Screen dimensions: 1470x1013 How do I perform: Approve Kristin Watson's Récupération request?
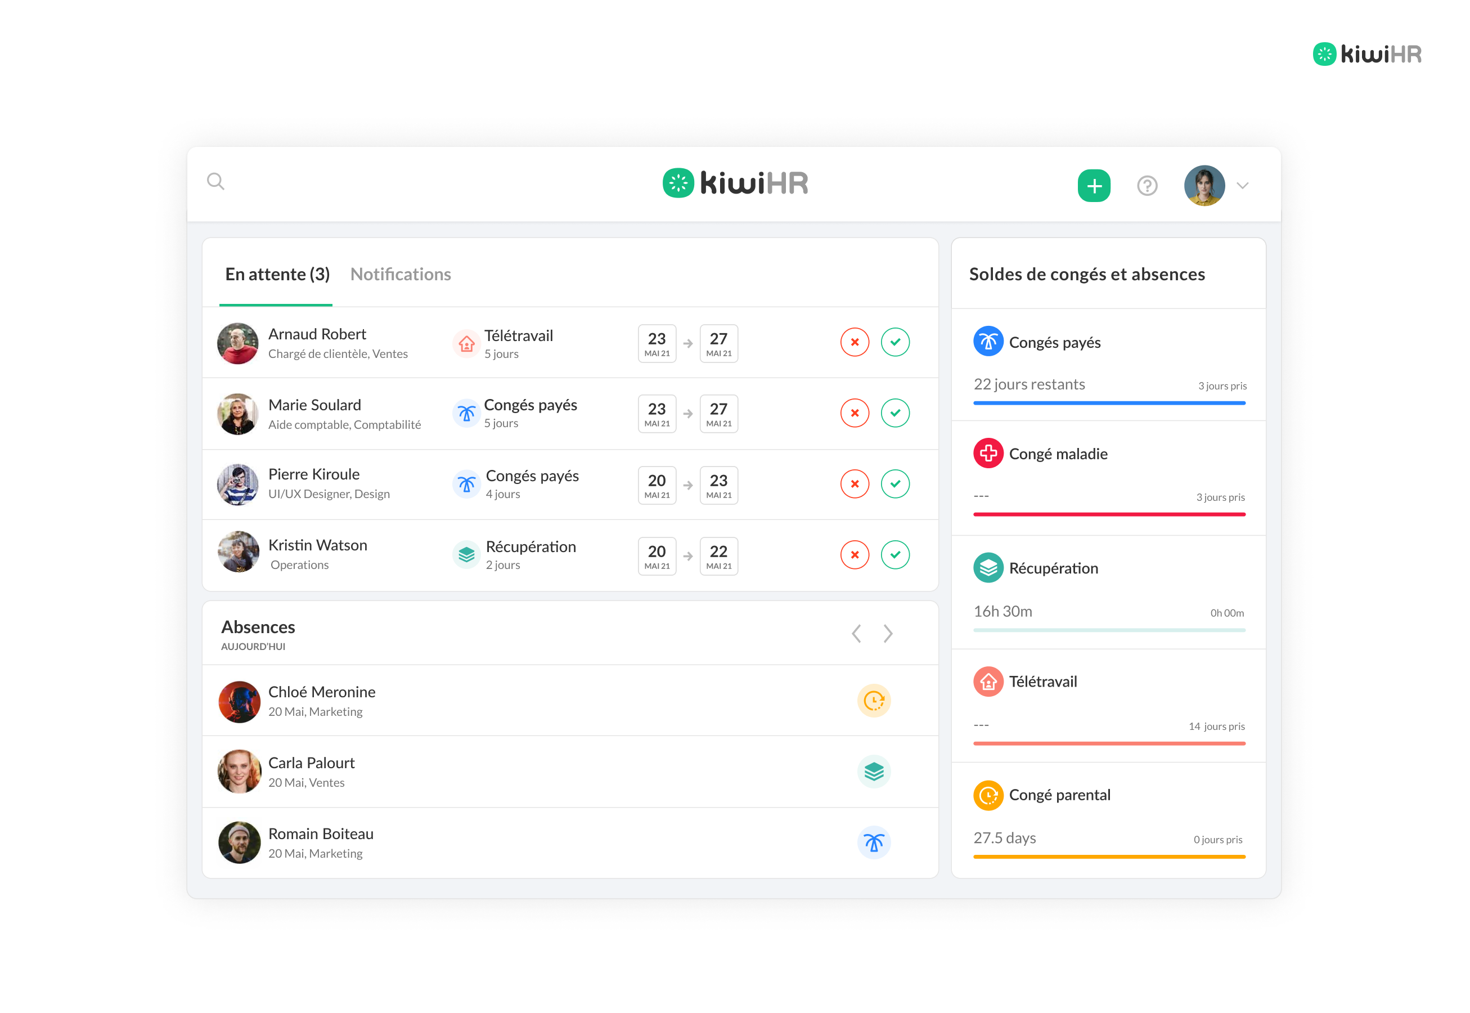point(894,555)
